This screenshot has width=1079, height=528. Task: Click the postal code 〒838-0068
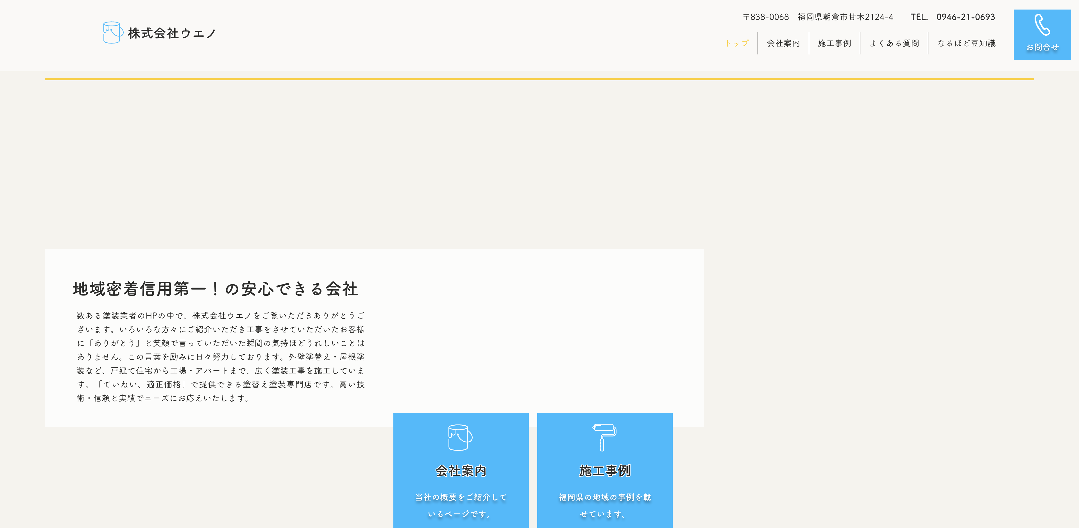click(766, 17)
